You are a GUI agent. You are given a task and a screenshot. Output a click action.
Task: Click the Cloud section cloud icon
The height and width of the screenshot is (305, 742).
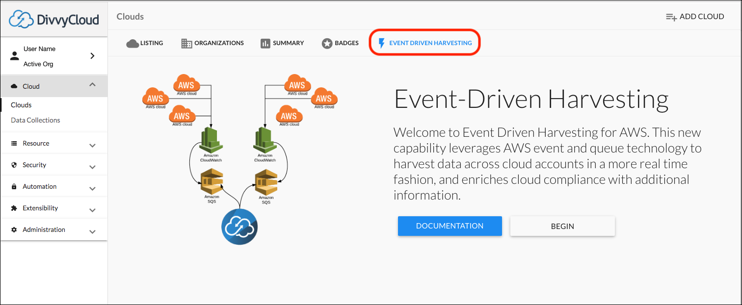tap(14, 86)
